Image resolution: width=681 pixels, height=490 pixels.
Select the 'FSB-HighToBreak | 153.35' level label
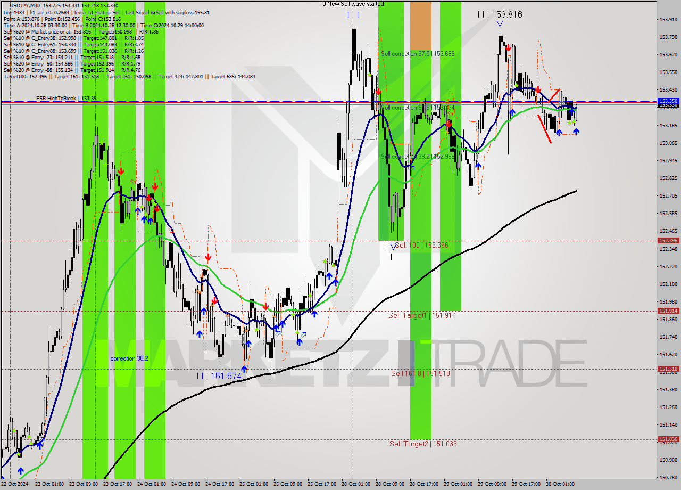click(x=66, y=99)
